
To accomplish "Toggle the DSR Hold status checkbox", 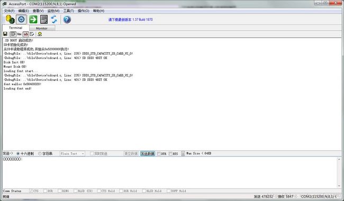I will (x=121, y=191).
